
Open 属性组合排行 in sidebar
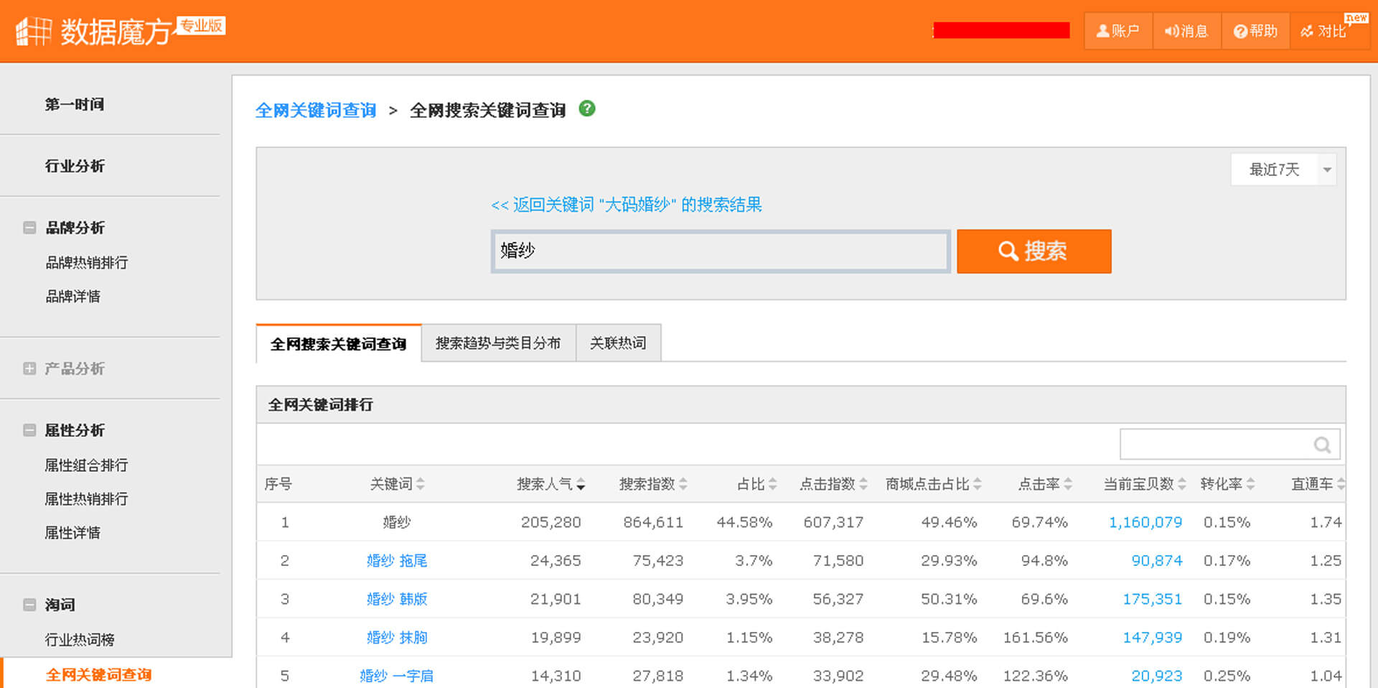[x=86, y=465]
